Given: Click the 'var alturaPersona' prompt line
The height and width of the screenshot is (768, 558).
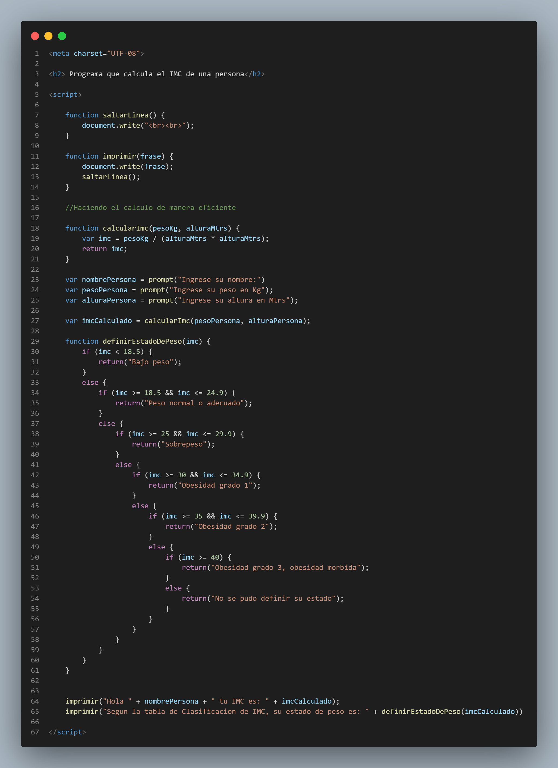Looking at the screenshot, I should coord(182,300).
